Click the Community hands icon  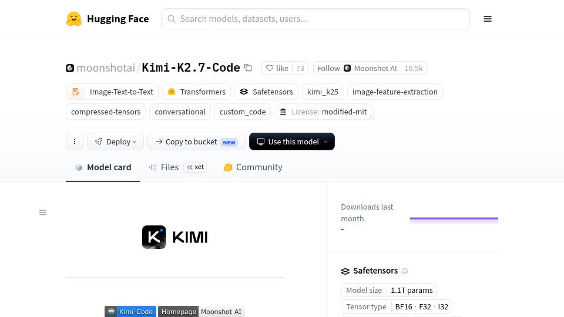[x=228, y=167]
